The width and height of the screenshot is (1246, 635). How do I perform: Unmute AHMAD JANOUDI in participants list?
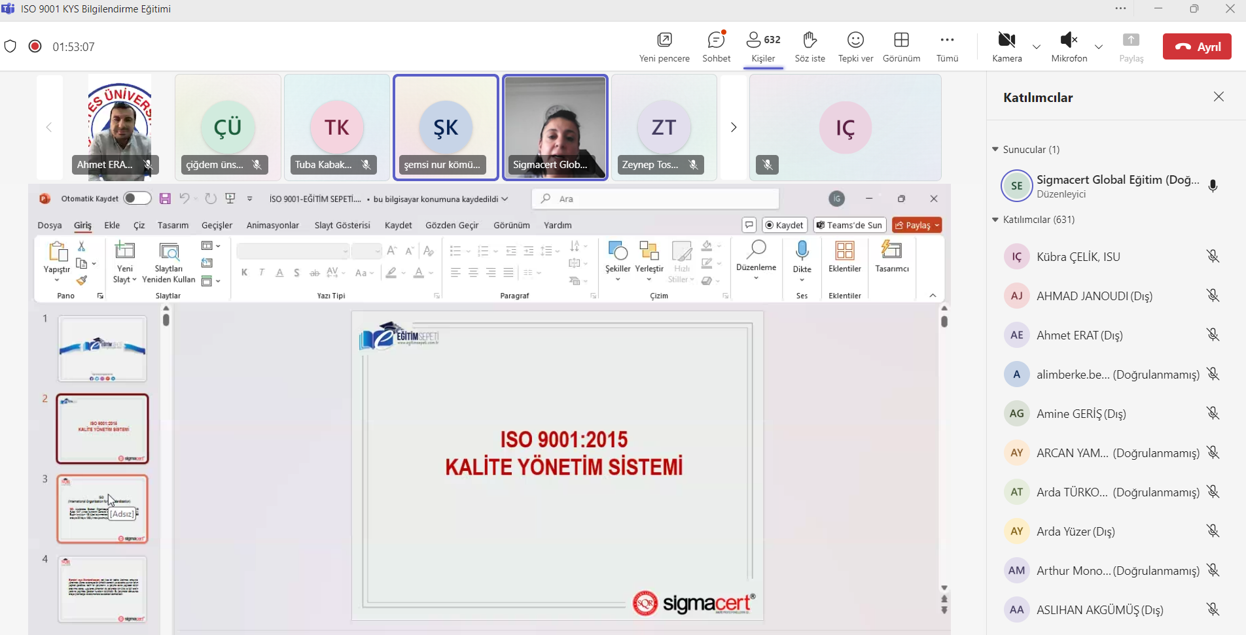coord(1213,295)
